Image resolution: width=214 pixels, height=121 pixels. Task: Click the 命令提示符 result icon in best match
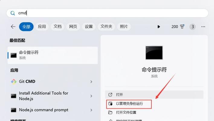[x=14, y=55]
